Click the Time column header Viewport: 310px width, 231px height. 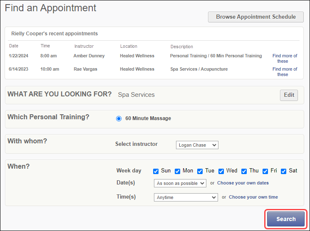tap(45, 46)
